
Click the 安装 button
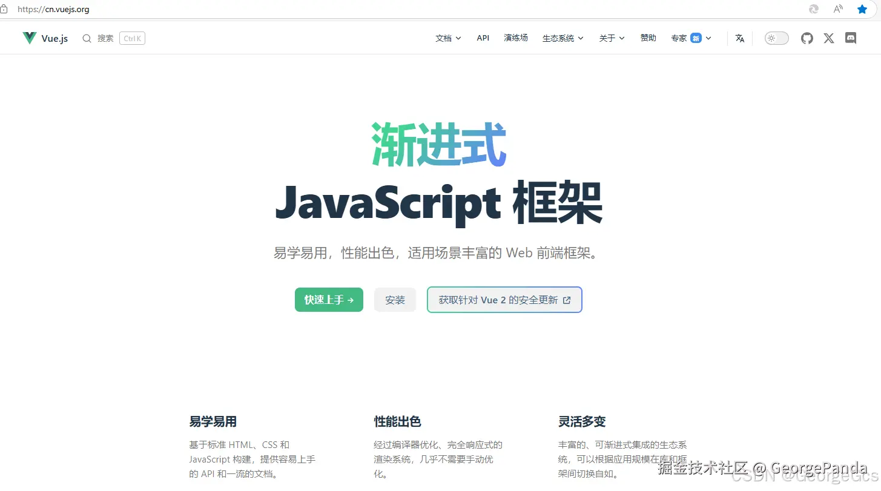click(395, 300)
